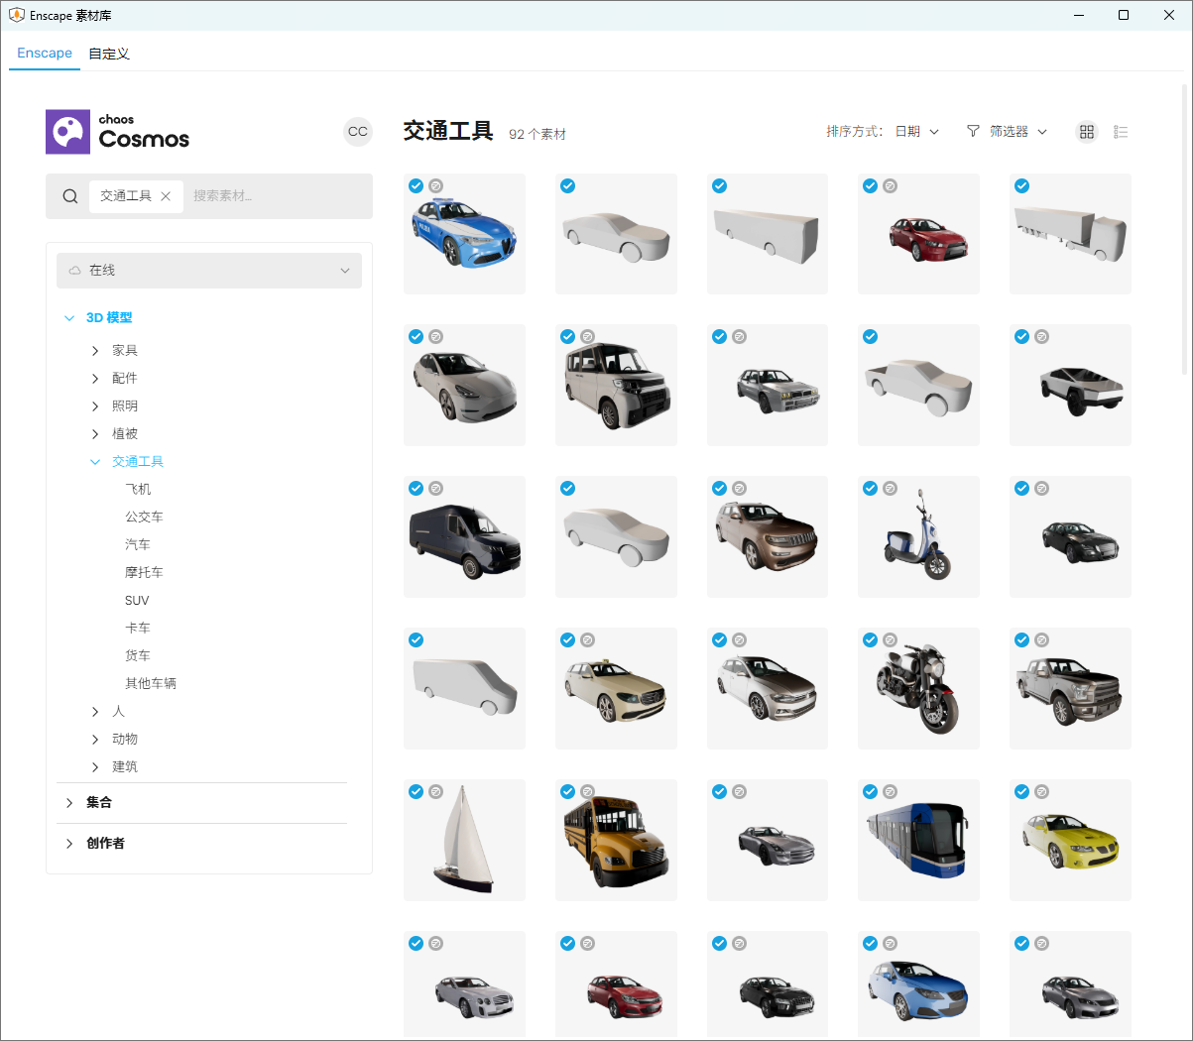Click the CC account avatar

tap(357, 132)
